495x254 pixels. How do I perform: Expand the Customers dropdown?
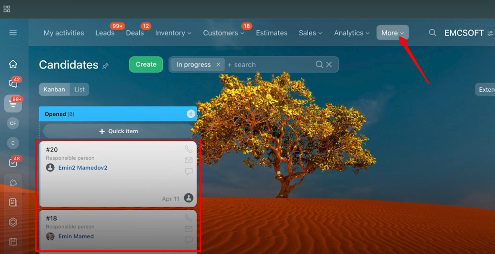(x=224, y=33)
